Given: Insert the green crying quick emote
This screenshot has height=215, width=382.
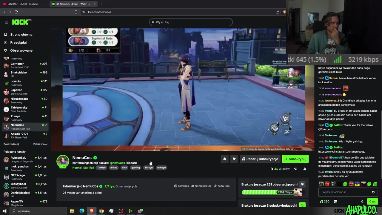Looking at the screenshot, I should [x=375, y=184].
